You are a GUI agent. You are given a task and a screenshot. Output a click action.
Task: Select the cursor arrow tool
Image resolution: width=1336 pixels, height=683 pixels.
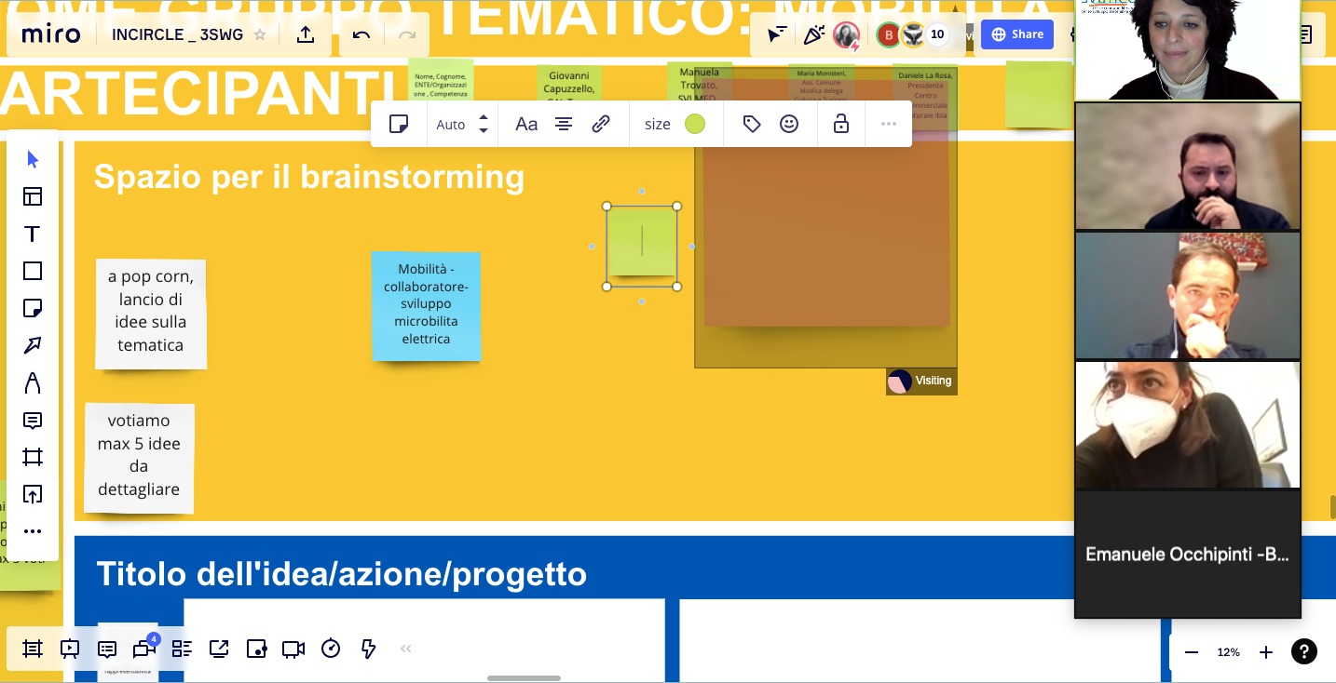[x=33, y=159]
